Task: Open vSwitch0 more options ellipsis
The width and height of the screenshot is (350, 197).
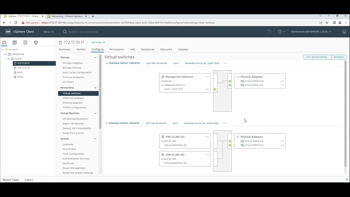Action: click(x=225, y=63)
